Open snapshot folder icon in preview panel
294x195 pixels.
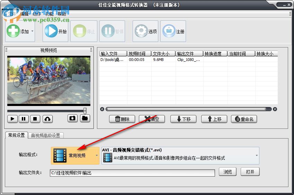click(85, 118)
